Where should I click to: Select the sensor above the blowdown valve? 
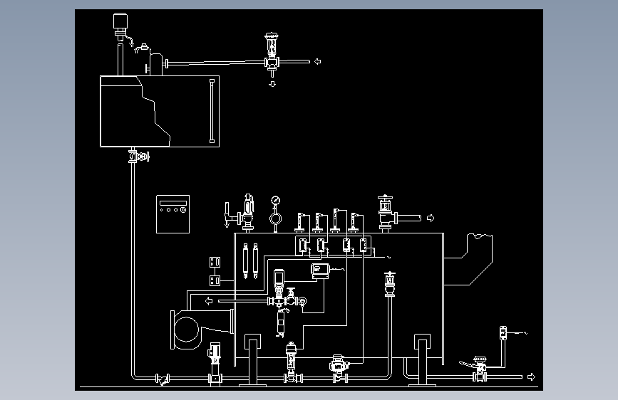503,333
